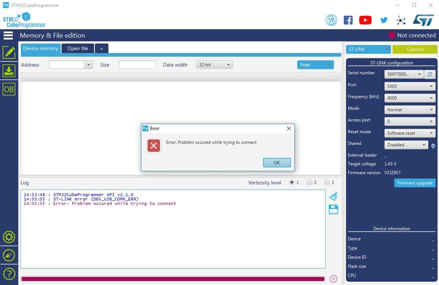Click the Target voltage 1.43 V value
Image resolution: width=439 pixels, height=285 pixels.
[x=390, y=164]
